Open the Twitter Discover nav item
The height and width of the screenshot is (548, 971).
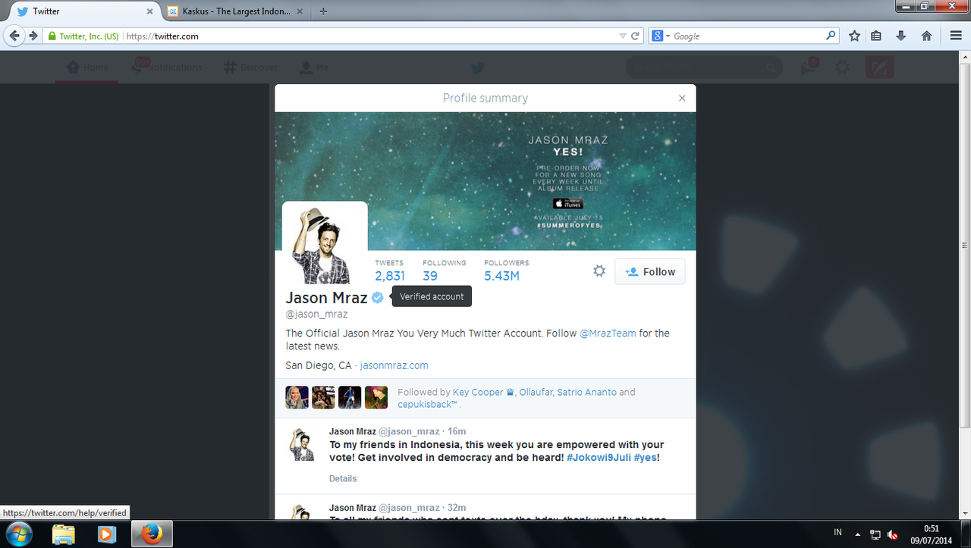click(x=250, y=67)
